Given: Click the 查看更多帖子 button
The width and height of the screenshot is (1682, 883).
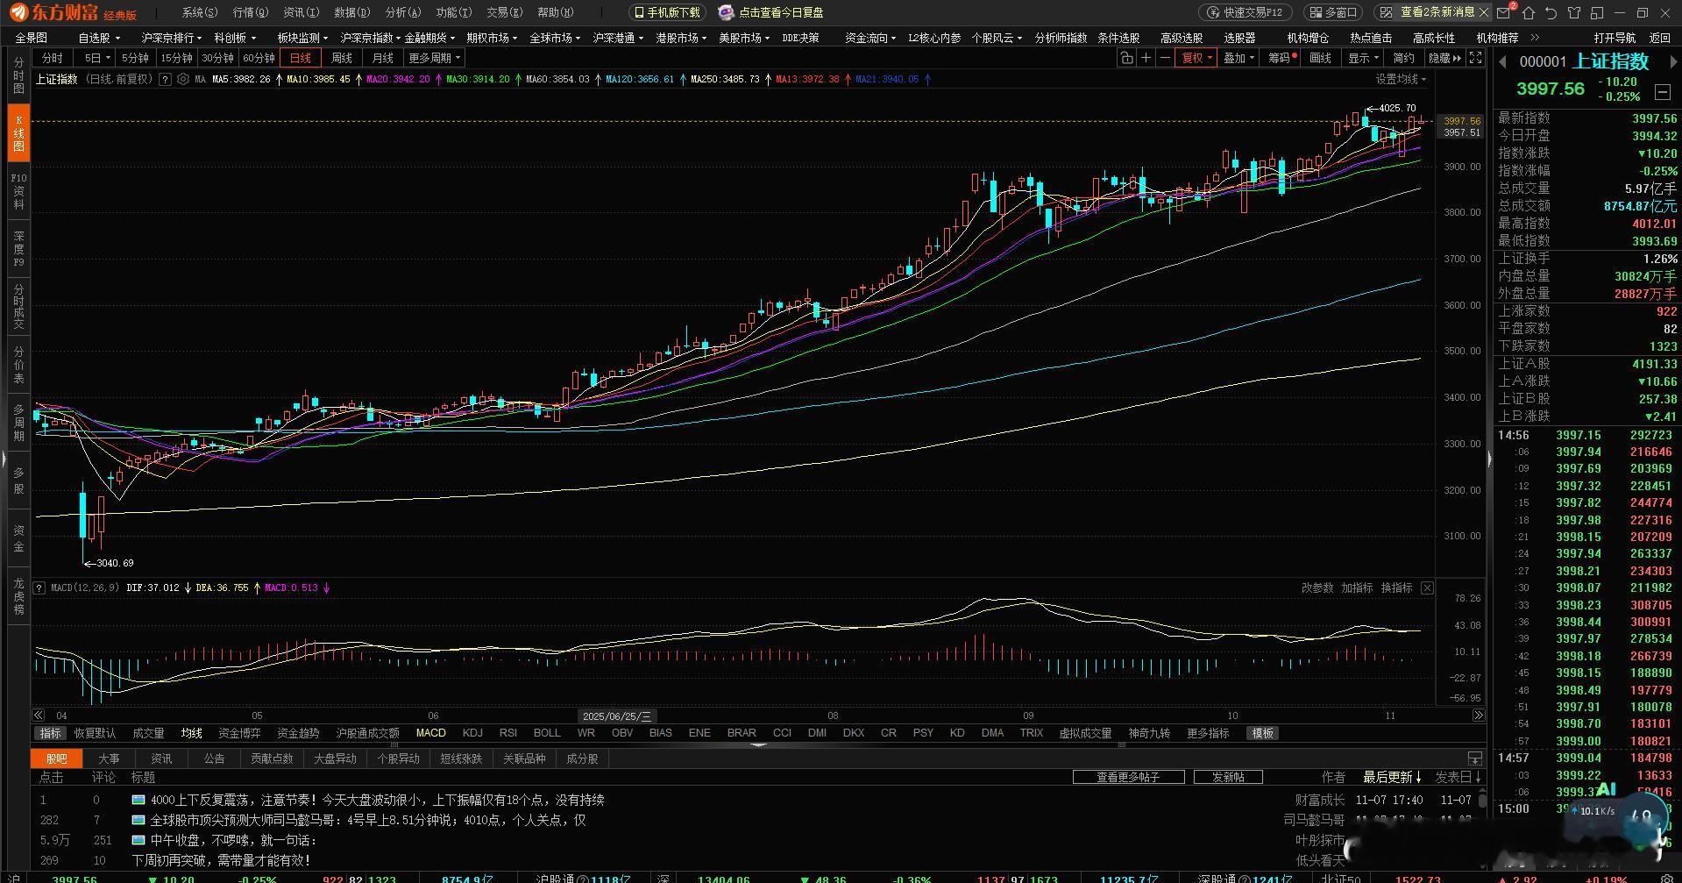Looking at the screenshot, I should pyautogui.click(x=1128, y=777).
